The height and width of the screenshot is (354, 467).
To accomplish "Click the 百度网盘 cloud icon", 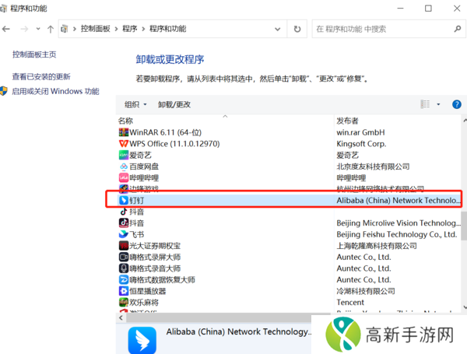I will [x=123, y=166].
